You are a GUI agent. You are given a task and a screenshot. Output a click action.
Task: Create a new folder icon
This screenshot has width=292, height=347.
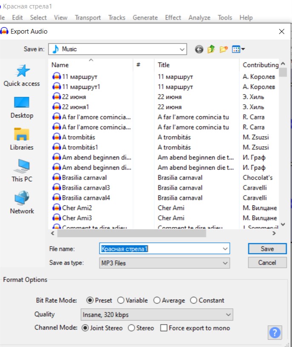(x=224, y=49)
